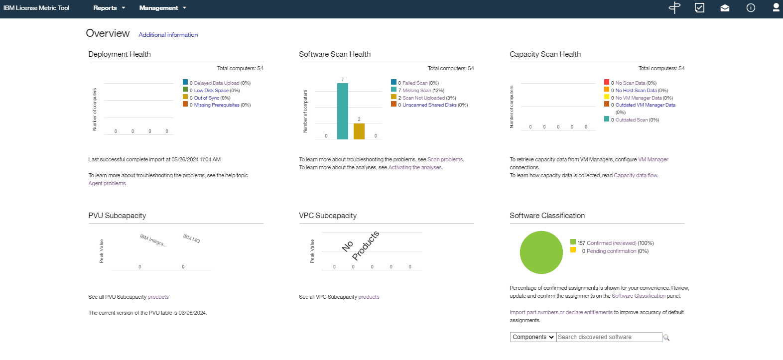Screen dimensions: 783x360
Task: Open Confirmed (reviewed) link
Action: click(612, 243)
